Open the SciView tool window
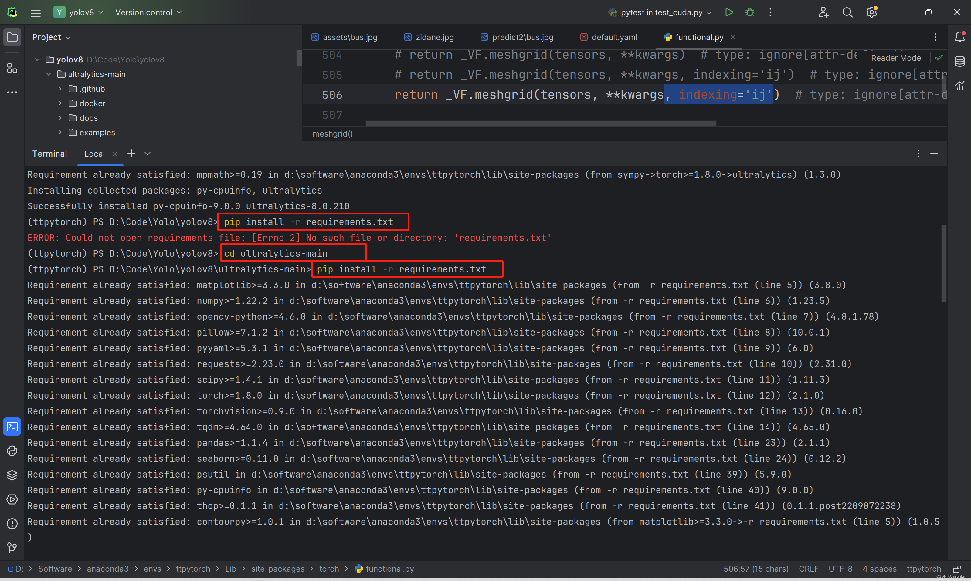The width and height of the screenshot is (971, 581). 959,85
